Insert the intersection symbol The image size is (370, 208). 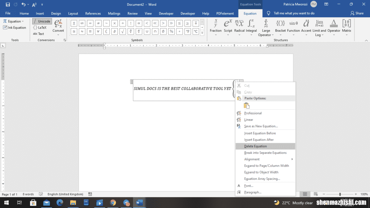coord(155,31)
